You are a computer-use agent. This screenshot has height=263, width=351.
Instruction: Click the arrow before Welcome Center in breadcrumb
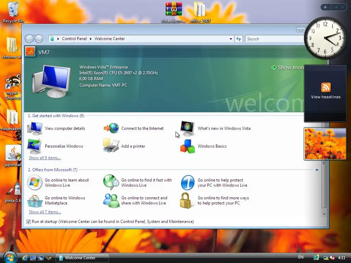[90, 39]
